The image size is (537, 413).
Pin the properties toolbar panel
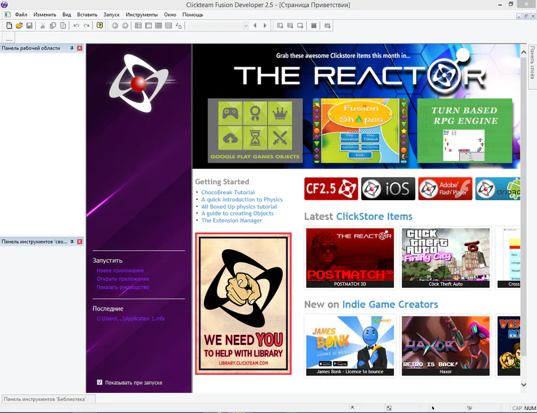(72, 241)
